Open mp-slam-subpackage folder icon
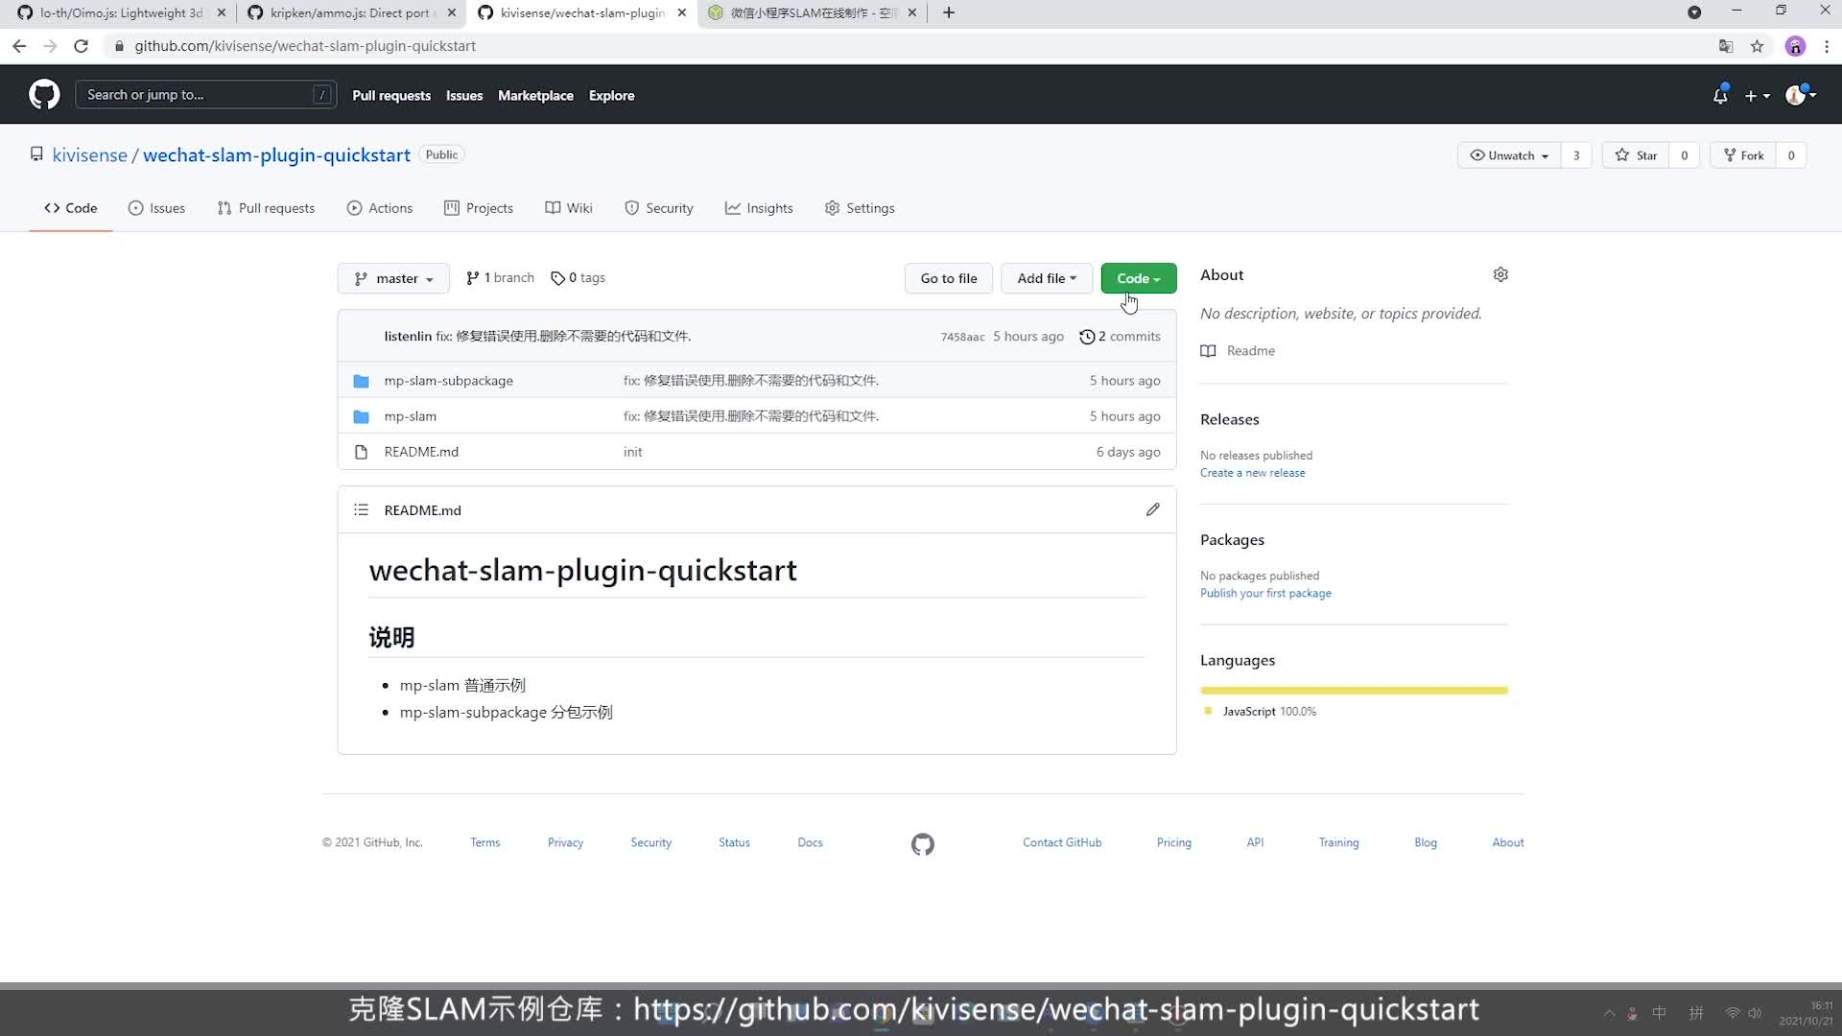1842x1036 pixels. (x=361, y=381)
